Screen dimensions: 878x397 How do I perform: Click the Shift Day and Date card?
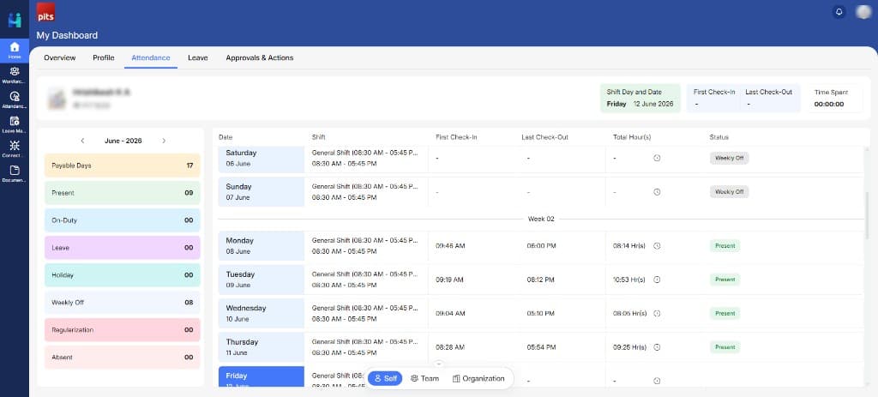click(x=640, y=98)
